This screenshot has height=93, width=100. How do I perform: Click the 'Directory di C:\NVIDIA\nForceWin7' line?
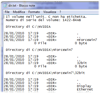(x=39, y=50)
